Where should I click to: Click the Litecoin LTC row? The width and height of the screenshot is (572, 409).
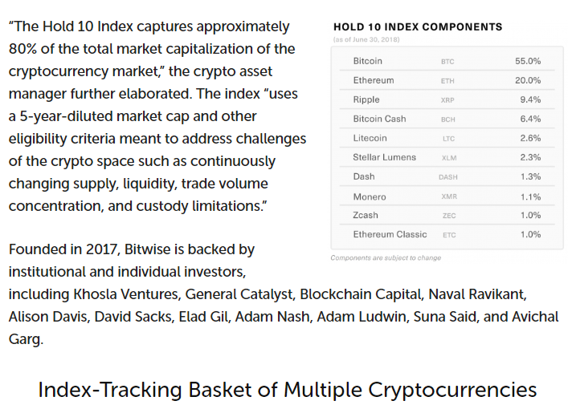(x=447, y=138)
